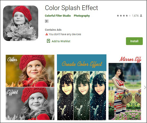Click the Add to Wishlist text

[x=61, y=41]
